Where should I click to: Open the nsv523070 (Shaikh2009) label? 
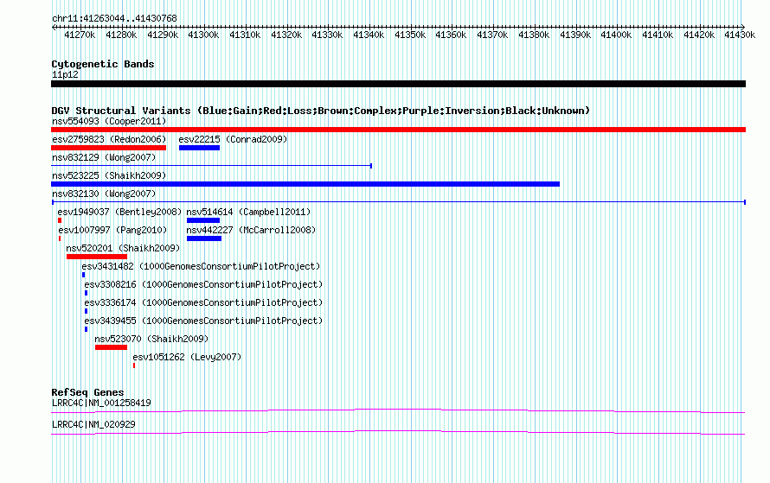pos(151,339)
